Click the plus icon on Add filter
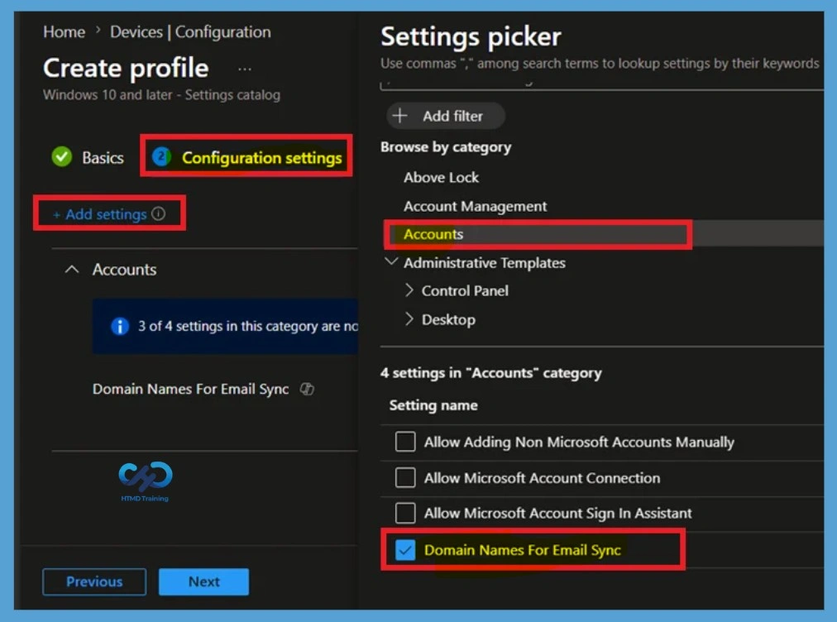The width and height of the screenshot is (837, 622). tap(399, 115)
